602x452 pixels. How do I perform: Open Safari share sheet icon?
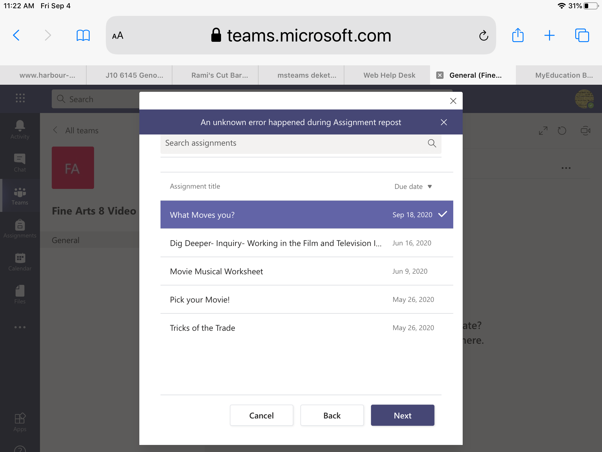pyautogui.click(x=518, y=36)
